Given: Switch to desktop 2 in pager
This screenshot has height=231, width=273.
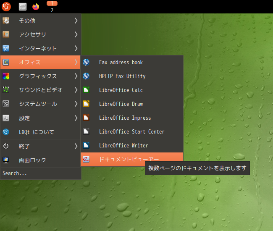Looking at the screenshot, I should 52,10.
